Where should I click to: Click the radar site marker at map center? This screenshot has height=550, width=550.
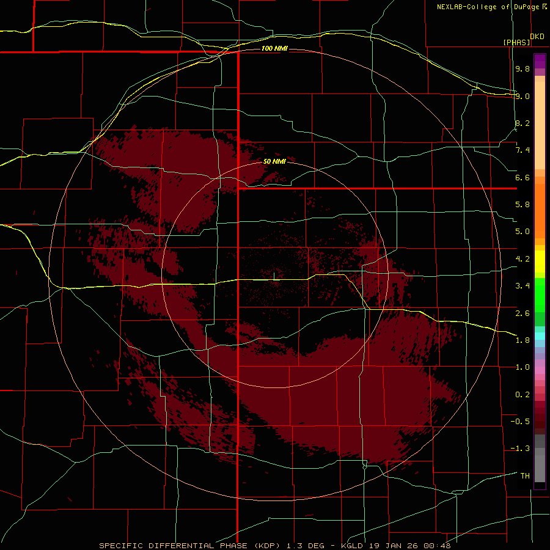(x=274, y=276)
